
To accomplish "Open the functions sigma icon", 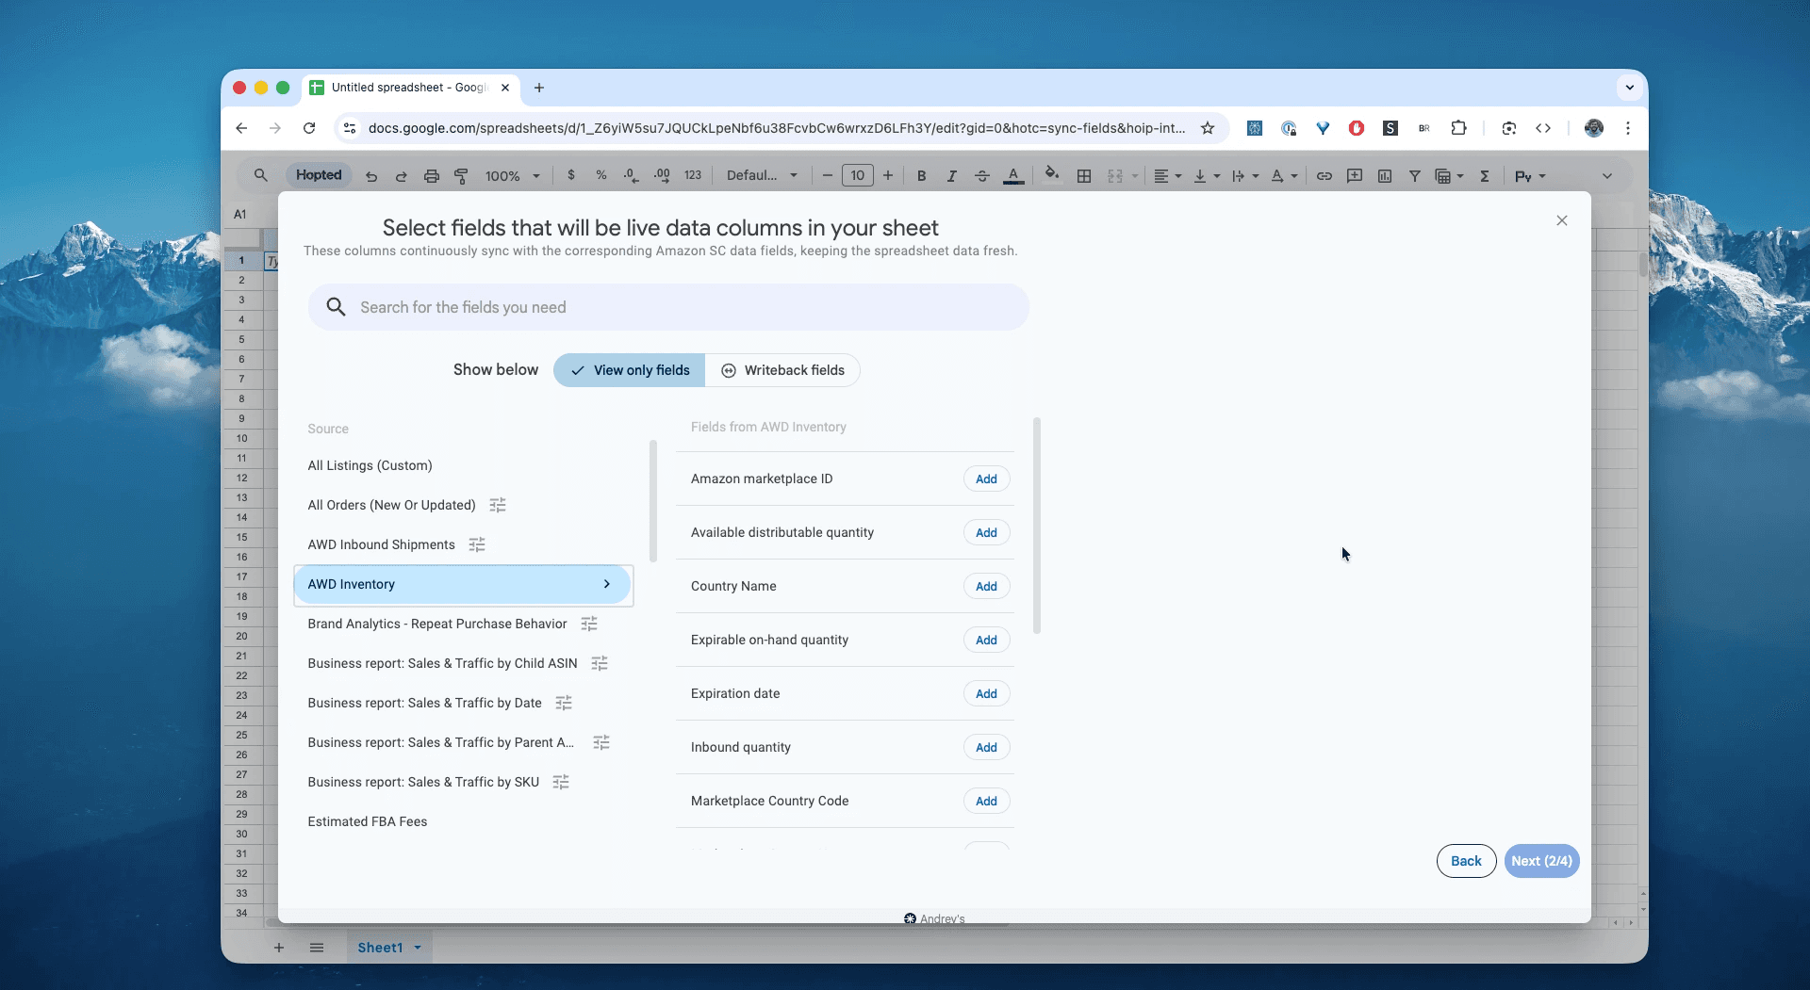I will (1484, 176).
